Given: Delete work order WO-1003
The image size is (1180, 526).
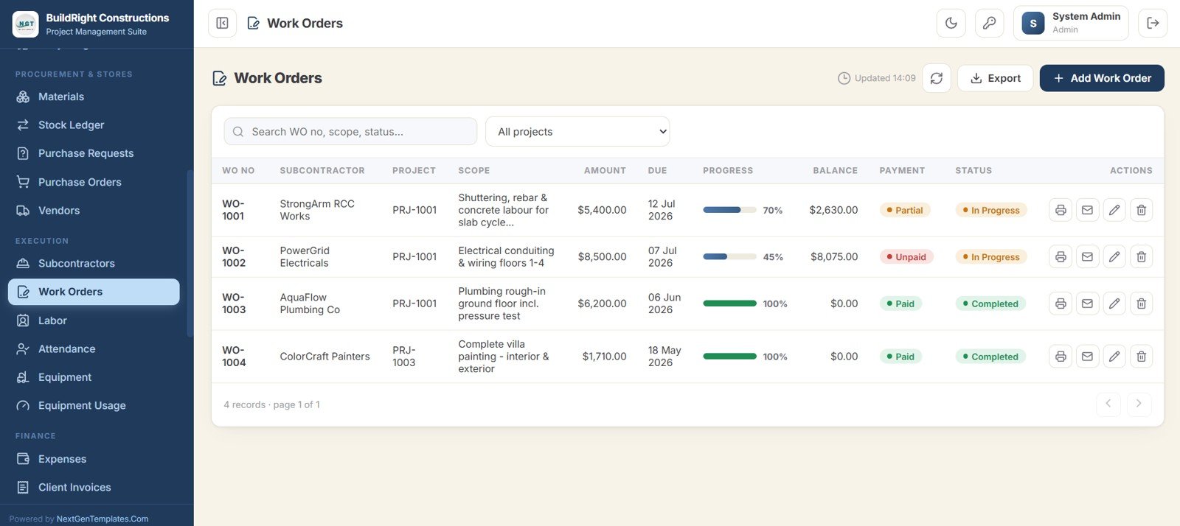Looking at the screenshot, I should (x=1141, y=304).
